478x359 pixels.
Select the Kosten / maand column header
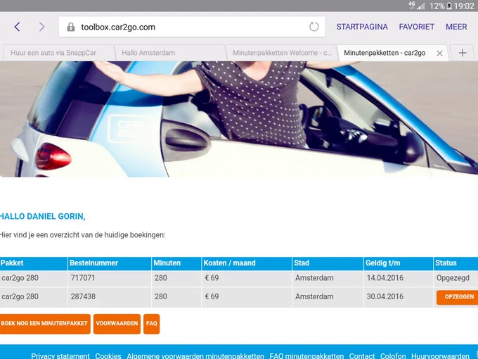247,263
